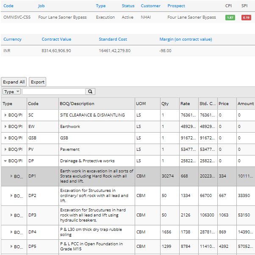Expand the GSB row arrow
The image size is (255, 255).
tap(6, 138)
